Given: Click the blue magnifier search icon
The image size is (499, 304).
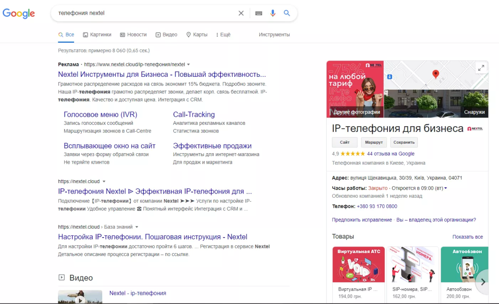Looking at the screenshot, I should click(x=287, y=13).
